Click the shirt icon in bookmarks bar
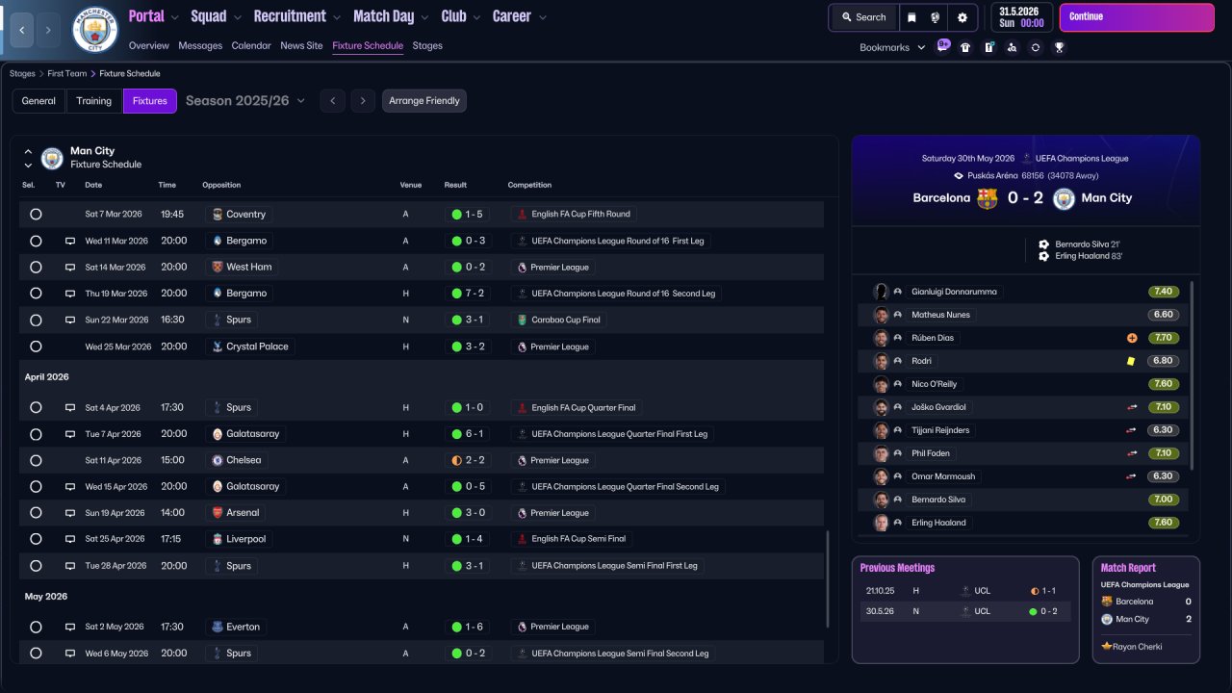Image resolution: width=1232 pixels, height=693 pixels. pyautogui.click(x=965, y=47)
